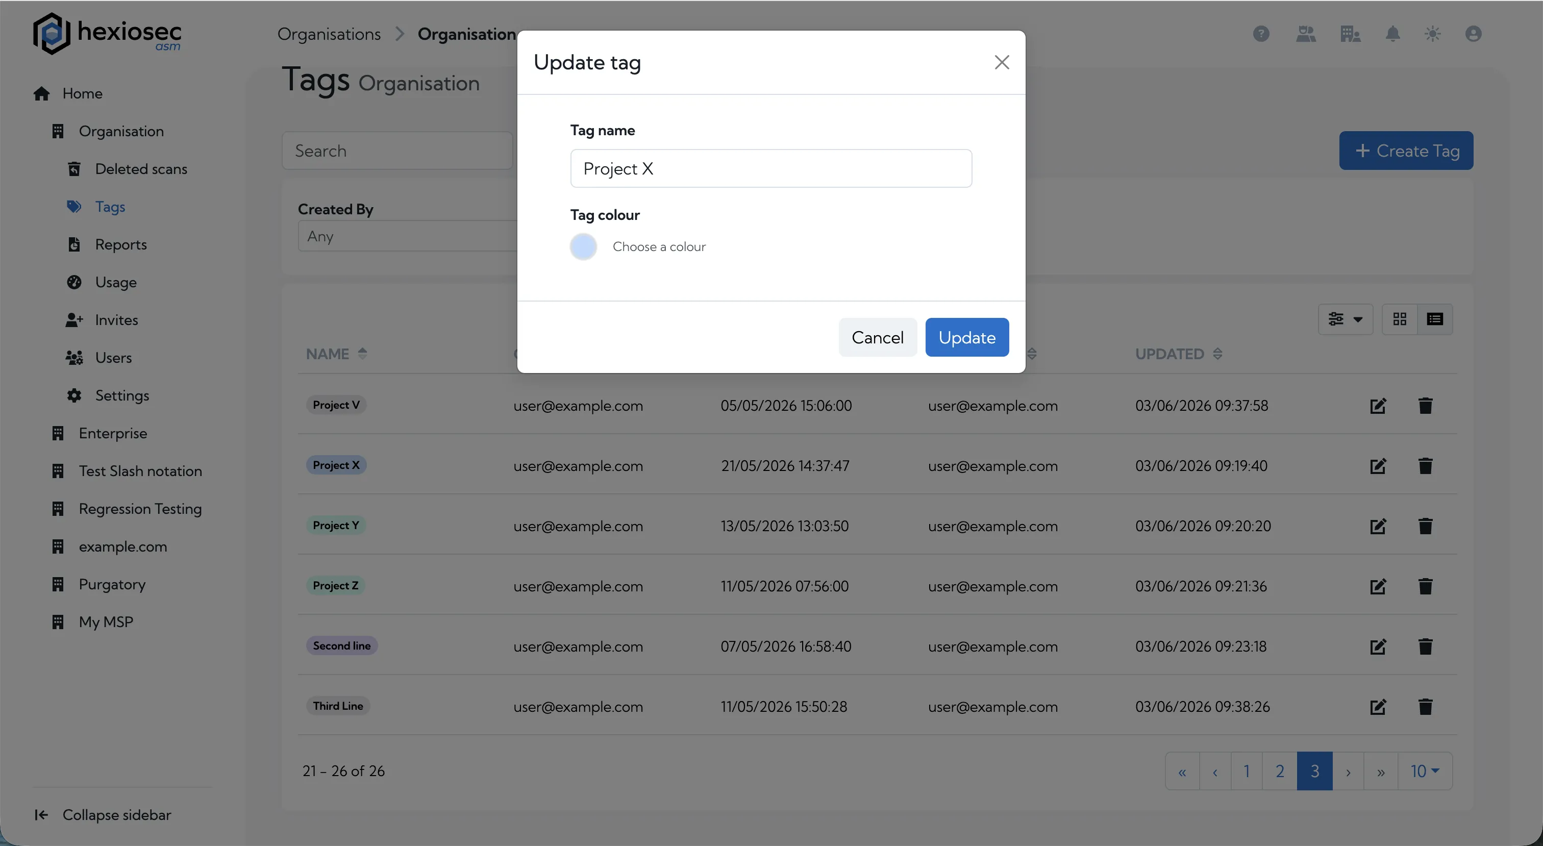The height and width of the screenshot is (846, 1543).
Task: Click the Search tags field
Action: (397, 151)
